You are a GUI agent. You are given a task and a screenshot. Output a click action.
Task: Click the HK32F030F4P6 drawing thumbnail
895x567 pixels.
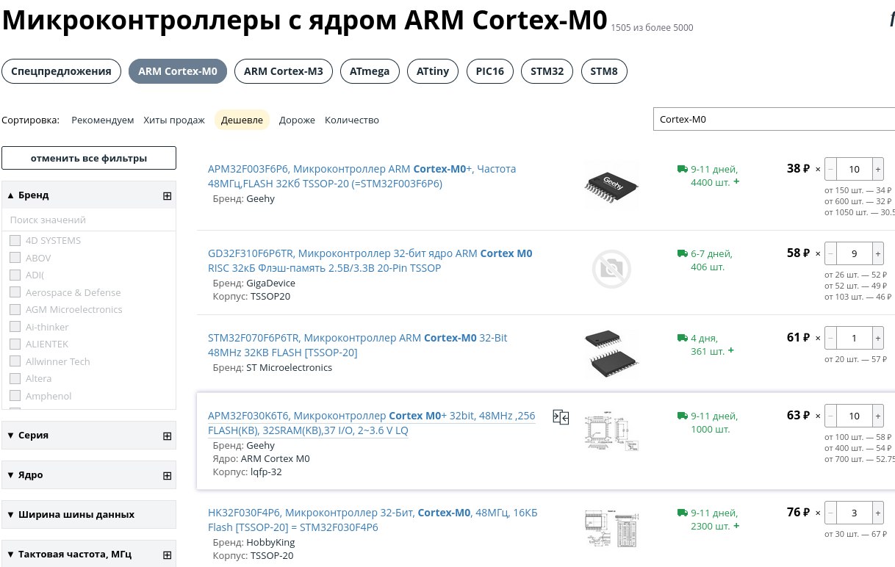click(x=611, y=527)
